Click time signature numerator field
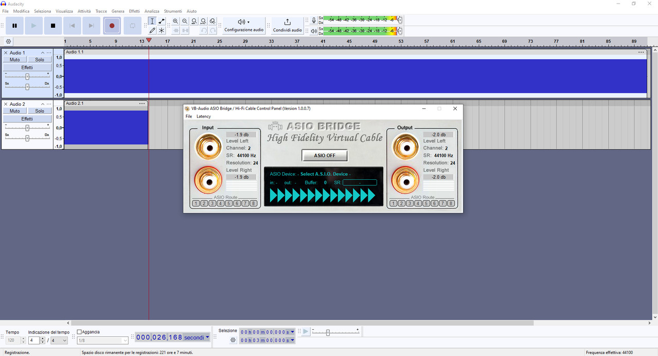Viewport: 658px width, 356px height. point(33,340)
